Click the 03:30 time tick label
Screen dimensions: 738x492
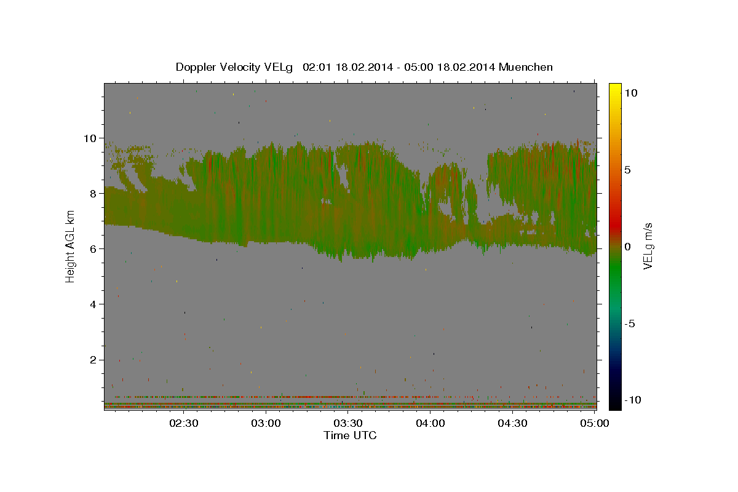pyautogui.click(x=348, y=423)
